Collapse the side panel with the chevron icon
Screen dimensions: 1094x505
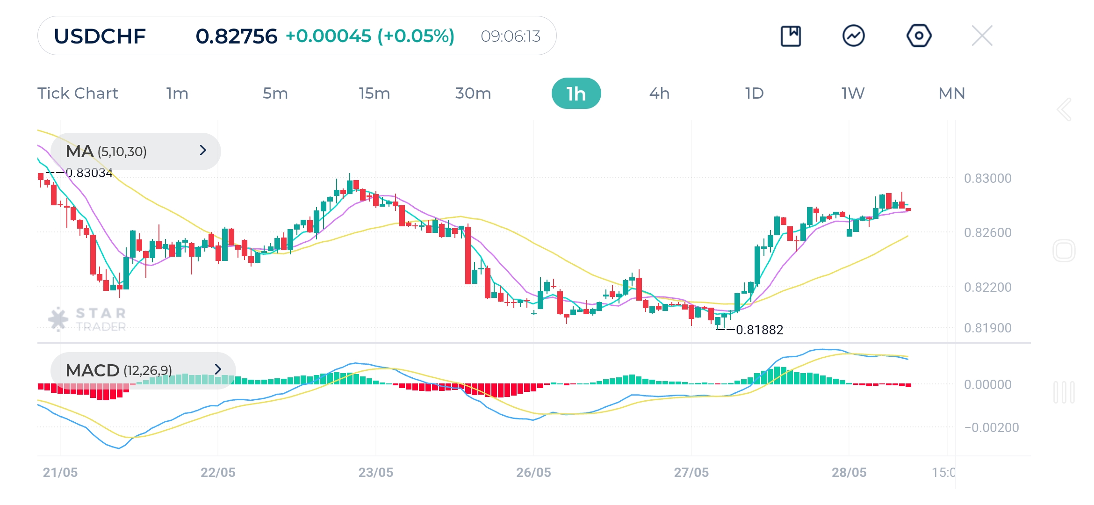tap(1065, 109)
